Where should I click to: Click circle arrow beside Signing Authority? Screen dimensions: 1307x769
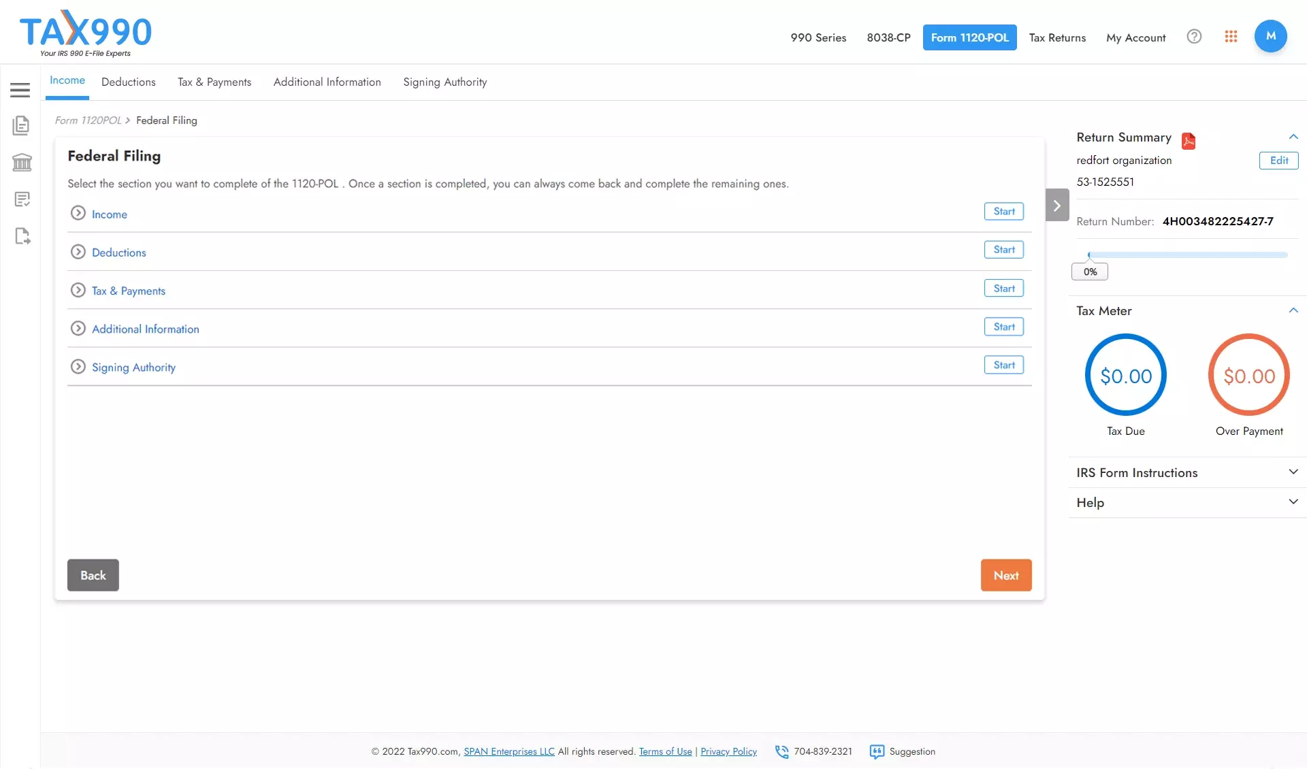[x=78, y=367]
